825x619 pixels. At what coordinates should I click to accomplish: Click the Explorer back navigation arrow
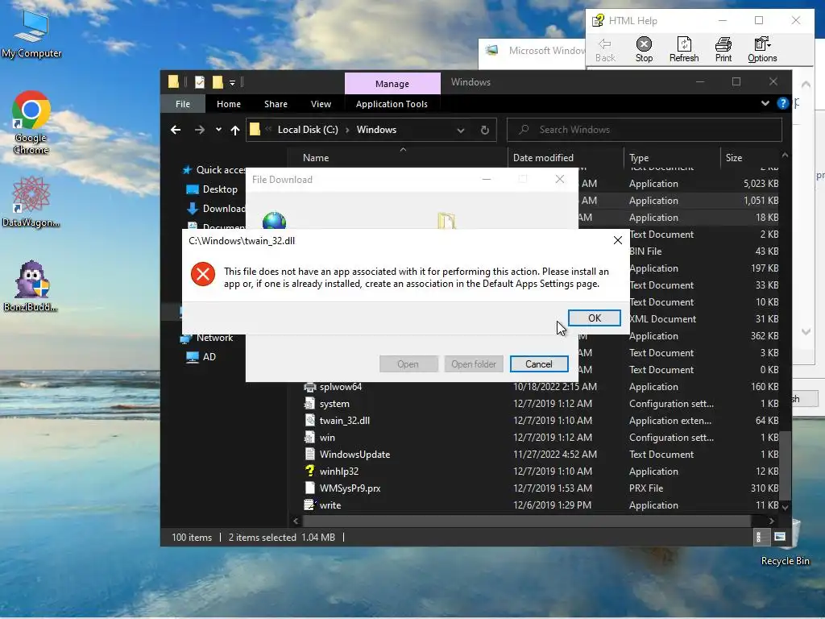176,130
